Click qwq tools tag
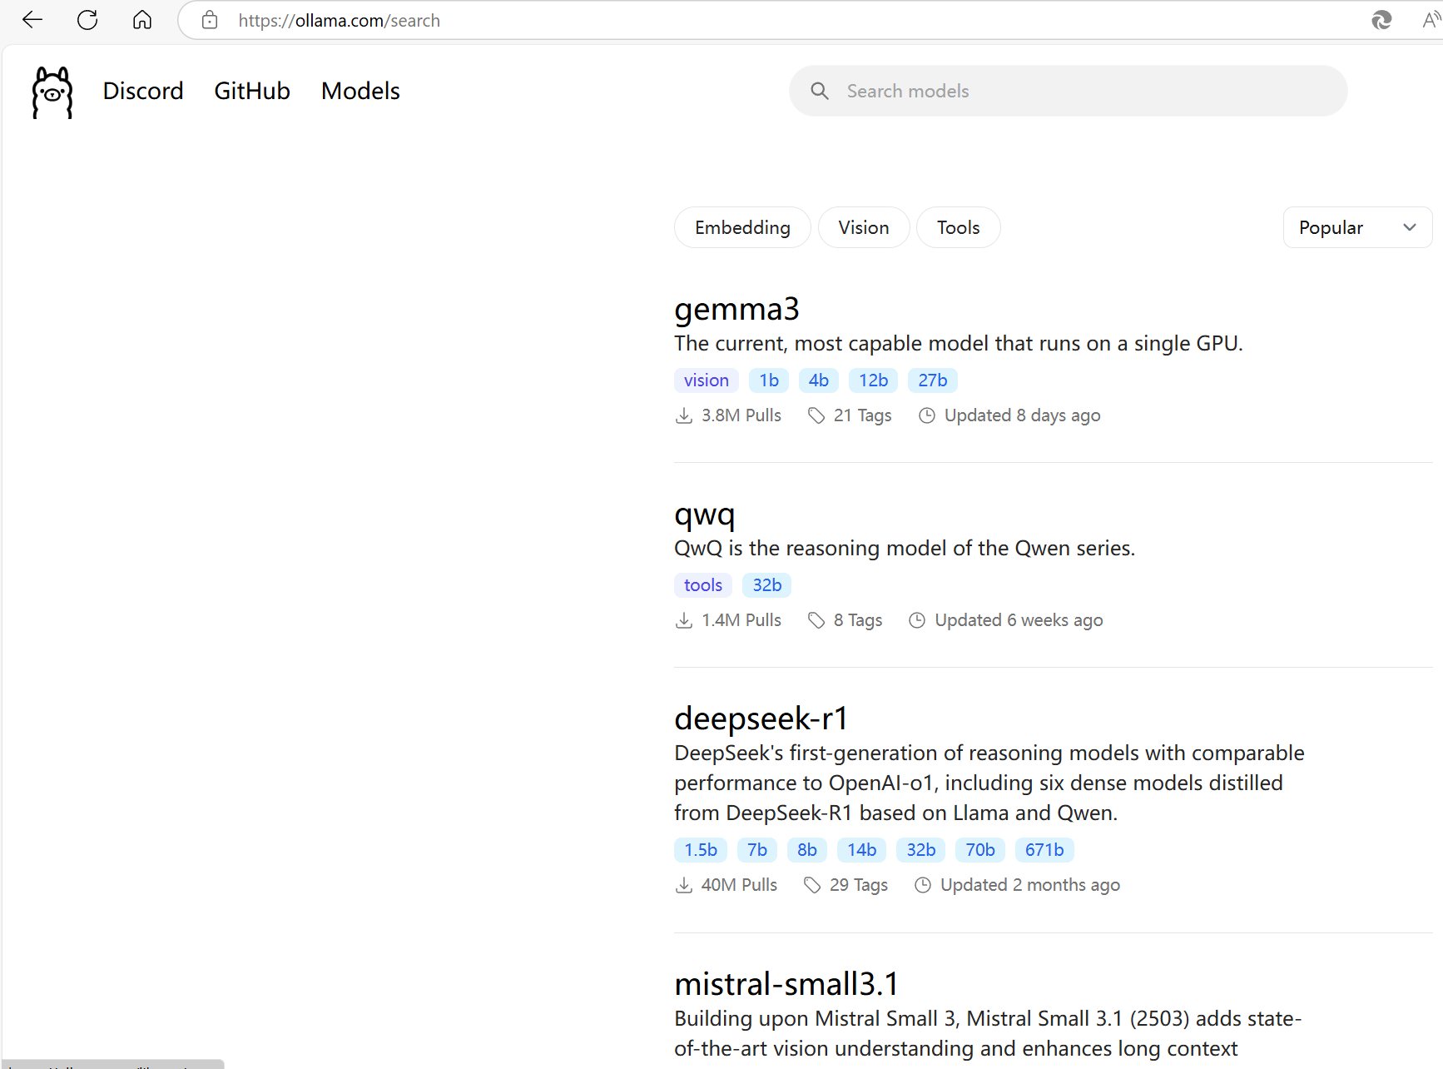 coord(703,585)
